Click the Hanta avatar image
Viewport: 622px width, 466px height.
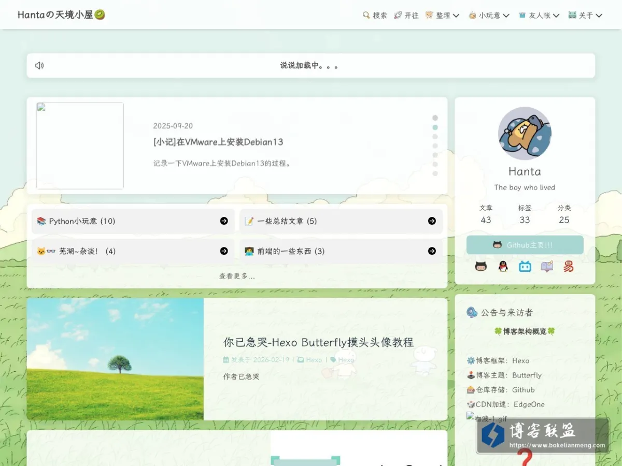(x=525, y=134)
